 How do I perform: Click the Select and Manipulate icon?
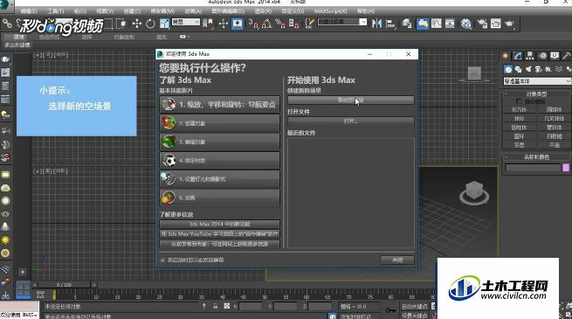click(x=224, y=24)
